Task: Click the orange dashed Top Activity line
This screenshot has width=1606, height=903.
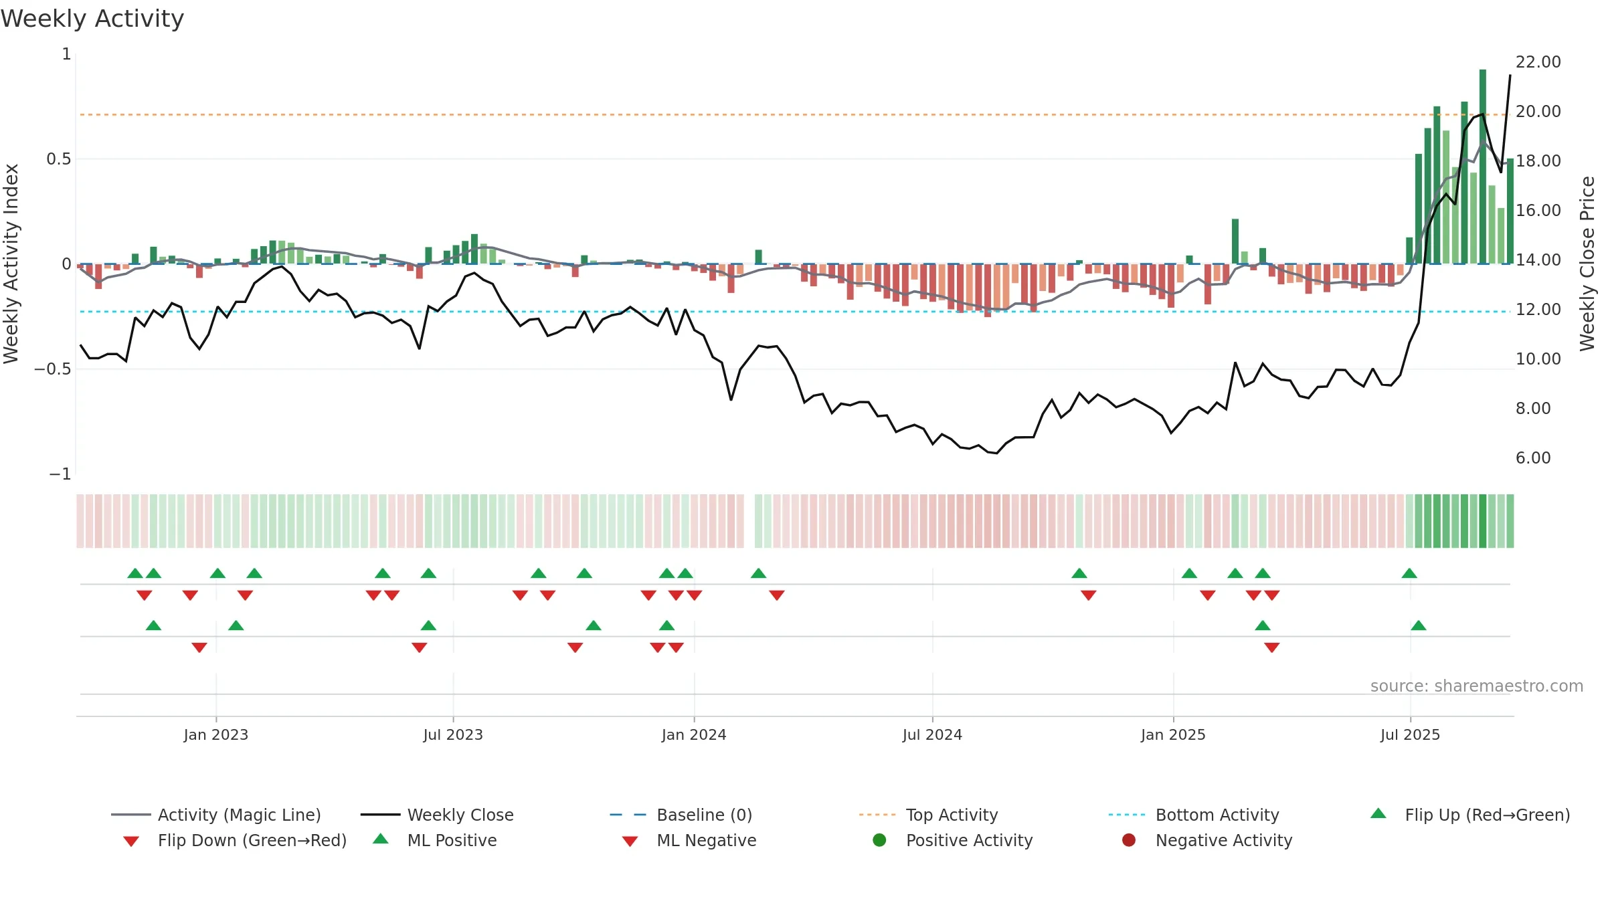Action: click(795, 114)
